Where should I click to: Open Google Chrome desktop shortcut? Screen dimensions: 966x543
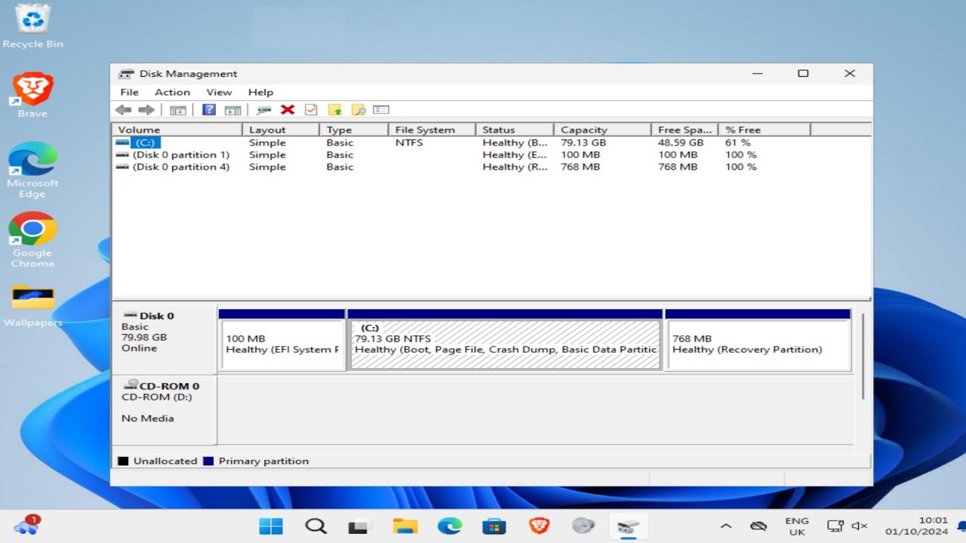tap(32, 240)
